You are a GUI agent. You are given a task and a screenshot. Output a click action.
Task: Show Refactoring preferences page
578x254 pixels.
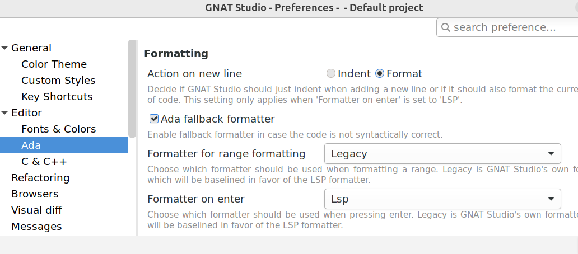pos(40,178)
